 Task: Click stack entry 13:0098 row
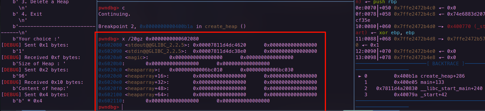[406, 57]
